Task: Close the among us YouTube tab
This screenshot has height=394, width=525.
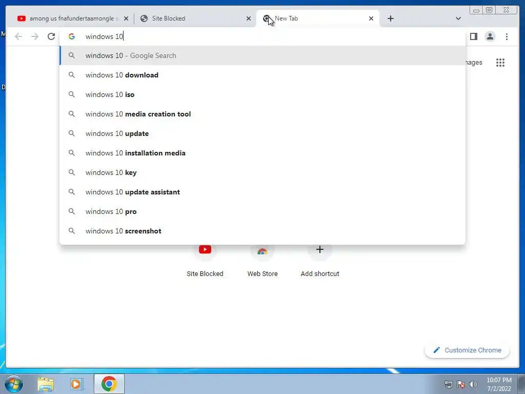Action: [126, 18]
